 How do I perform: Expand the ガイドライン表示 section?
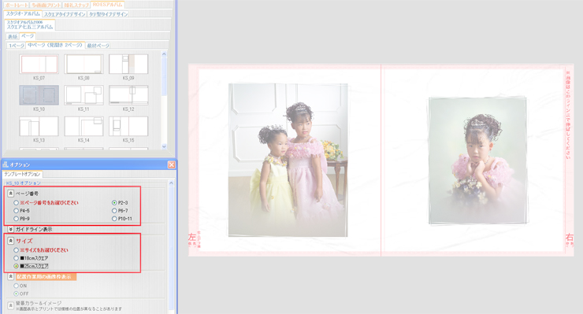(11, 229)
